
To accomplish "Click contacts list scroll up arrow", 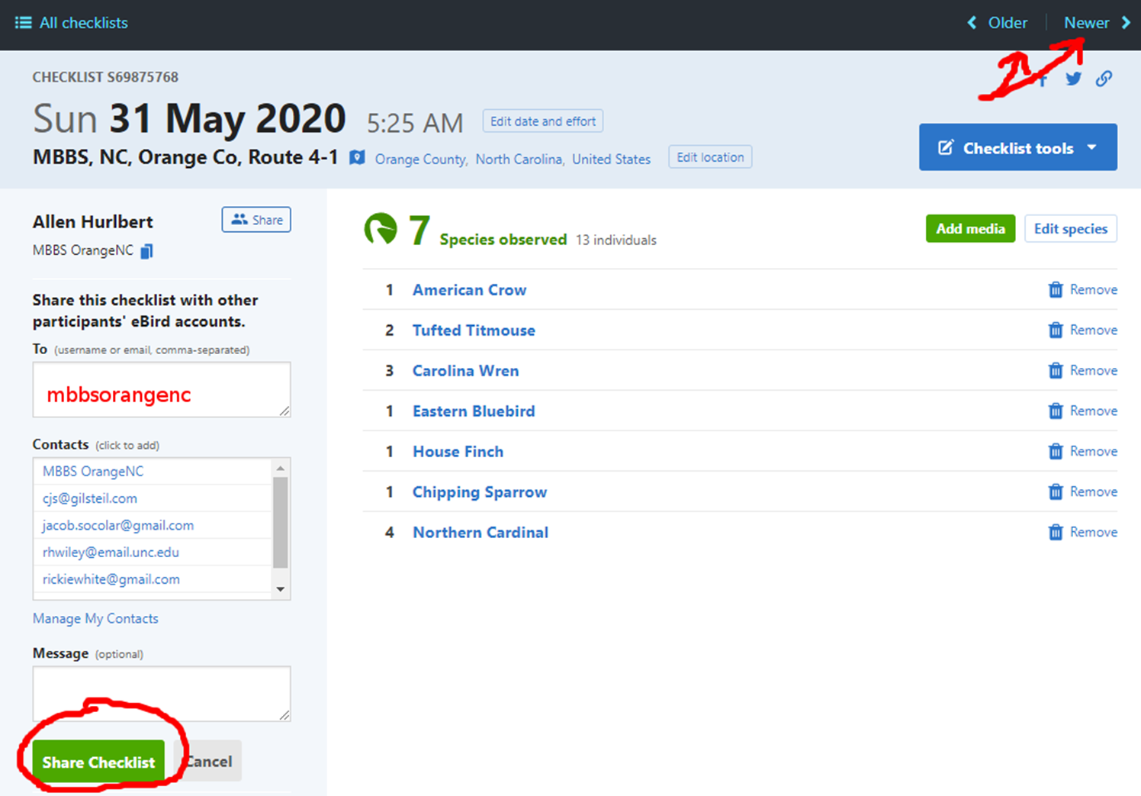I will pos(281,468).
